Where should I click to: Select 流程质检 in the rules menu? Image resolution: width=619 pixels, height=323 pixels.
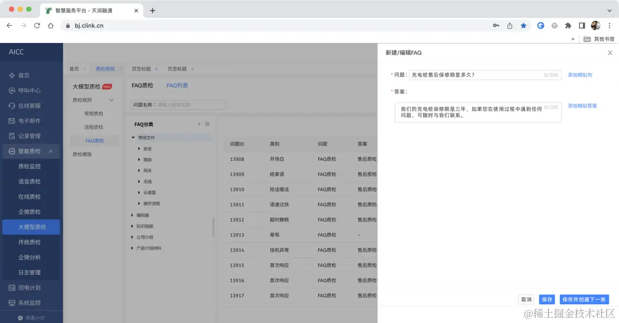point(93,127)
